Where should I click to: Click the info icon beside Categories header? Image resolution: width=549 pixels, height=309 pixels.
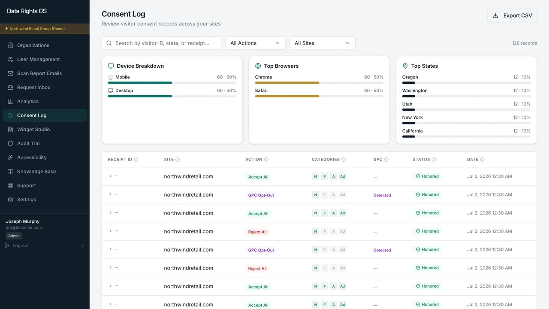(x=344, y=160)
